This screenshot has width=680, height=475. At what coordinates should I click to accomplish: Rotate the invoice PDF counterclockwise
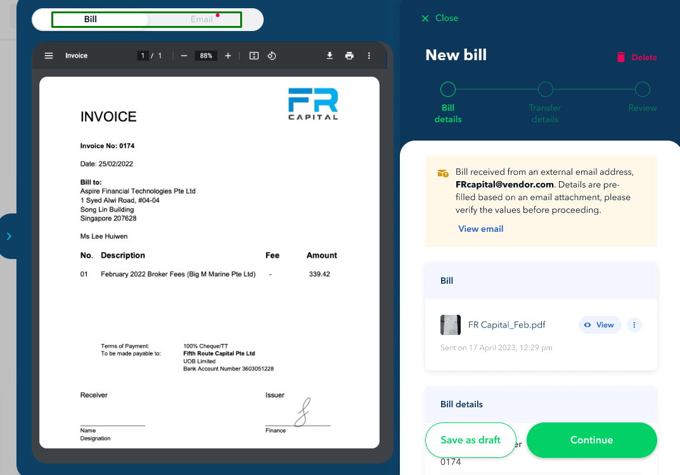(272, 56)
